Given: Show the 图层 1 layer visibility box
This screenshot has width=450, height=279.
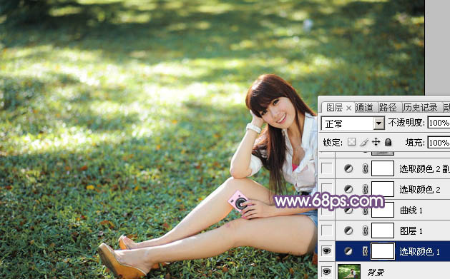Looking at the screenshot, I should 327,230.
